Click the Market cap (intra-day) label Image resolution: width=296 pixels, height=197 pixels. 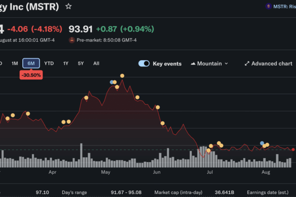(179, 193)
